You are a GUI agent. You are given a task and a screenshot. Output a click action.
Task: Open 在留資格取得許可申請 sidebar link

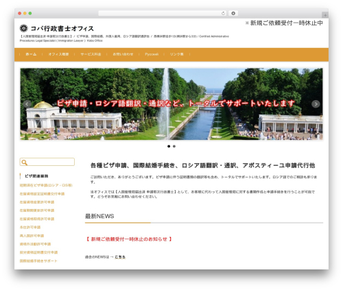(37, 219)
